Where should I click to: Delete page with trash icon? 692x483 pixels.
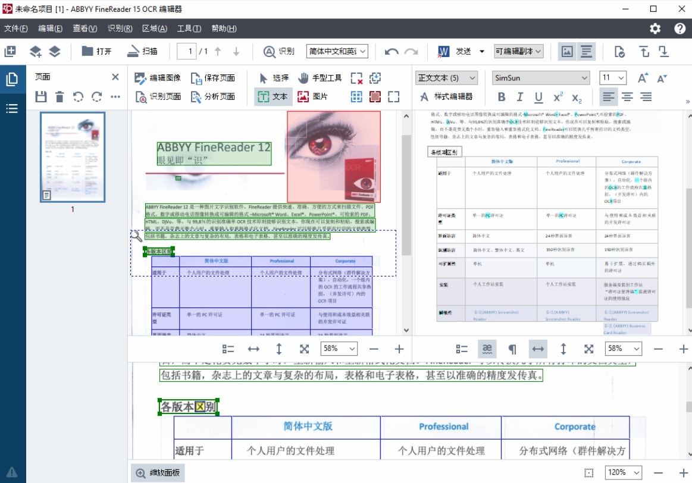(60, 96)
